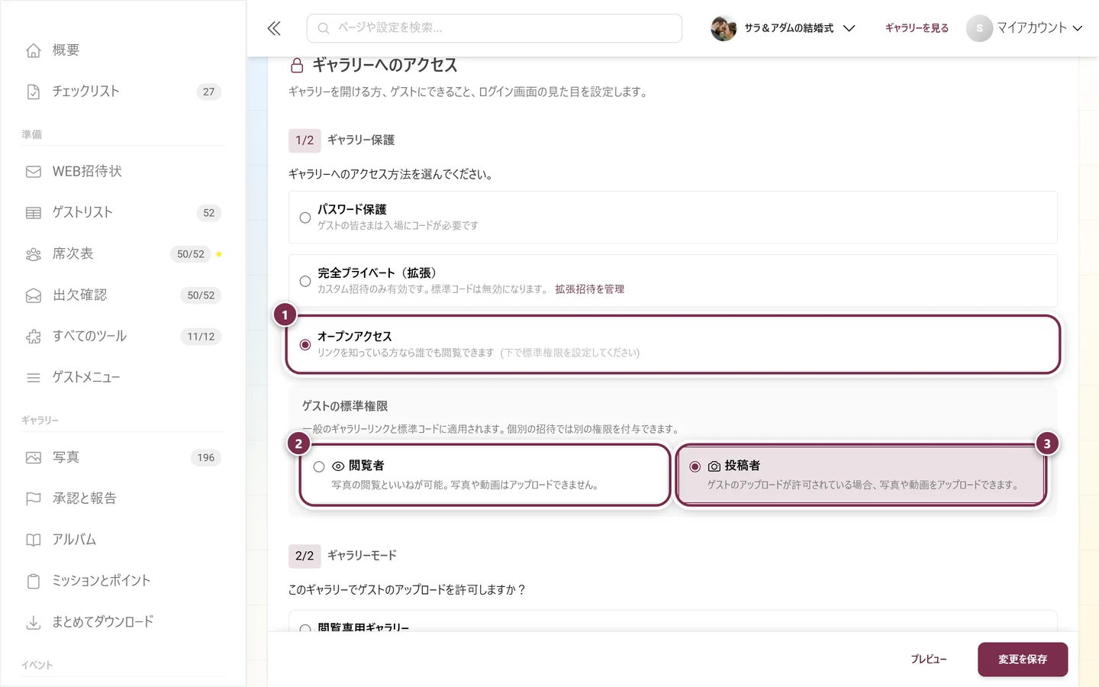Image resolution: width=1099 pixels, height=687 pixels.
Task: Select the 完全プライベート（拡張） radio option
Action: [305, 281]
